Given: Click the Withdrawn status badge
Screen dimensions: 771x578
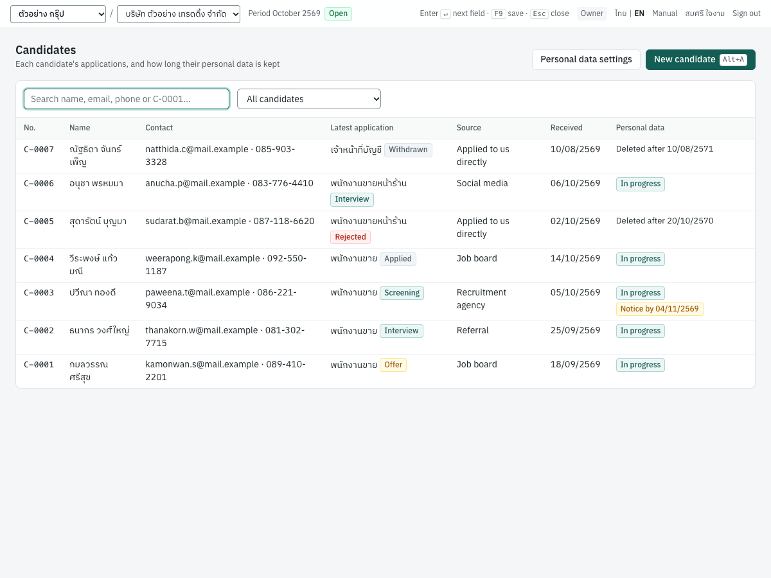Looking at the screenshot, I should coord(408,150).
